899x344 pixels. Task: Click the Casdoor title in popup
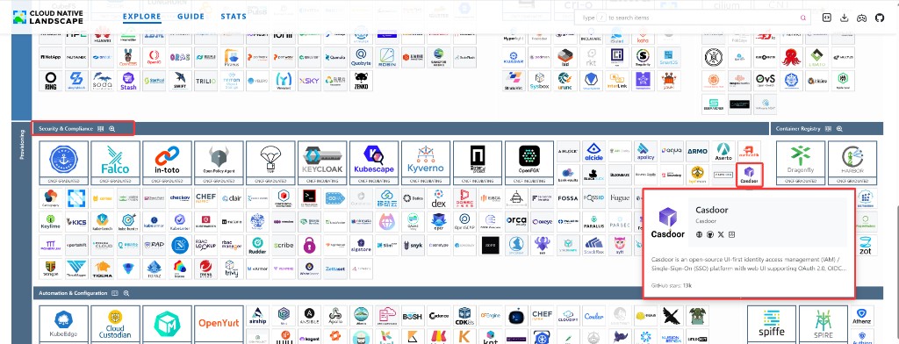point(711,210)
